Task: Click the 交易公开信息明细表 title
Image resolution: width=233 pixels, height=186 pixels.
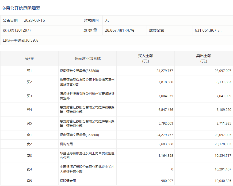Action: pos(21,8)
